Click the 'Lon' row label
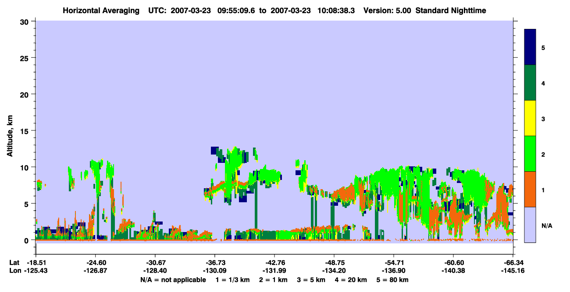The image size is (570, 292). pyautogui.click(x=14, y=271)
